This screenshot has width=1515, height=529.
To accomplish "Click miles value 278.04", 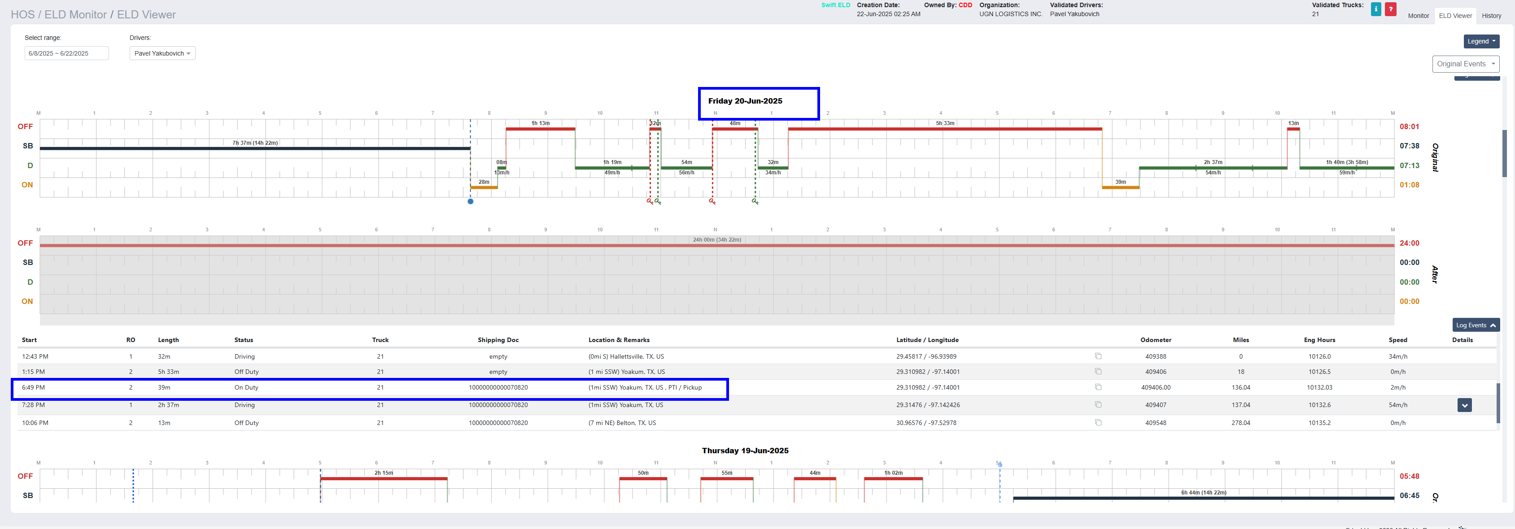I will click(1241, 423).
